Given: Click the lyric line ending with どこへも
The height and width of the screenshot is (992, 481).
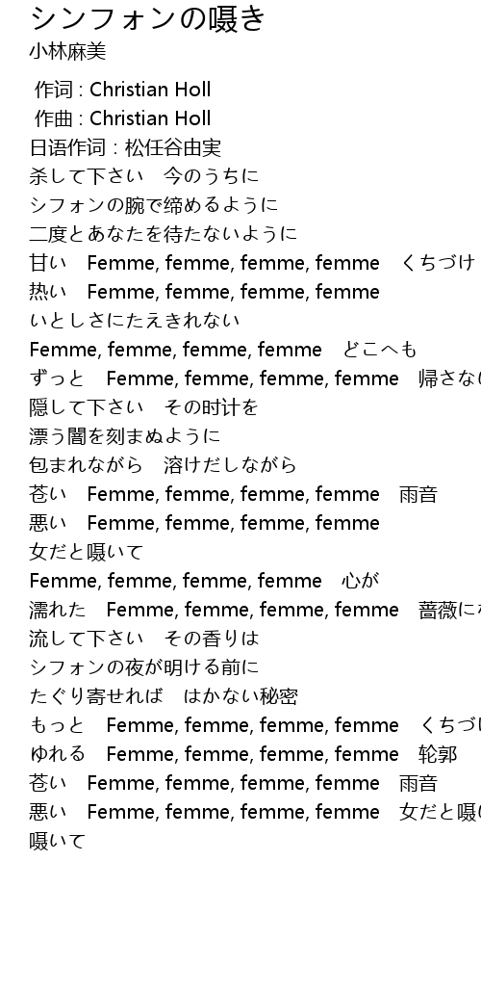Looking at the screenshot, I should (x=223, y=350).
